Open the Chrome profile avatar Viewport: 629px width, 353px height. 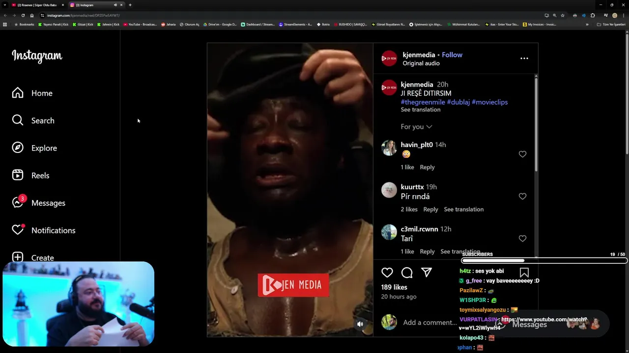pyautogui.click(x=614, y=15)
